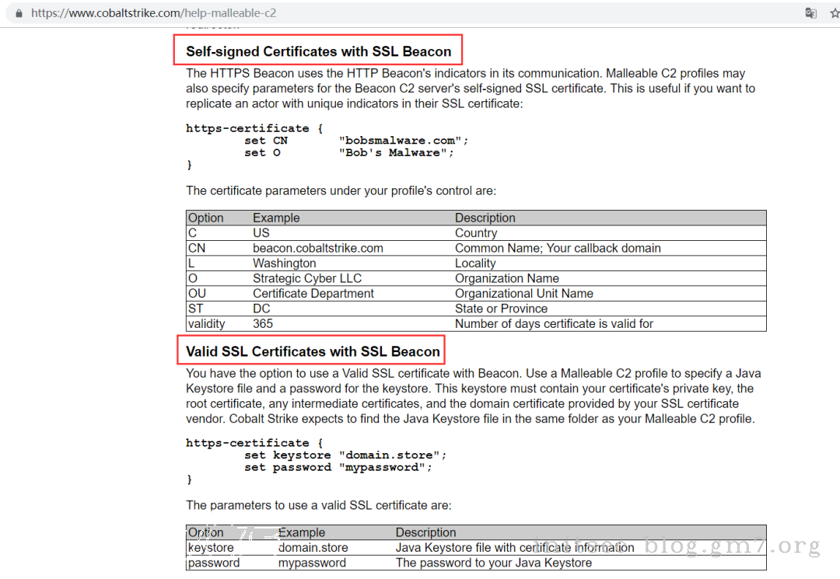Click the 'State or Province' description cell

coord(501,309)
